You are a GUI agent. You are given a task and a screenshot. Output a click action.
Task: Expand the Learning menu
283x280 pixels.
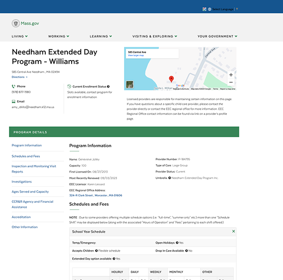tap(101, 36)
